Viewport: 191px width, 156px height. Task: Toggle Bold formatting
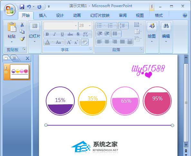(47, 34)
